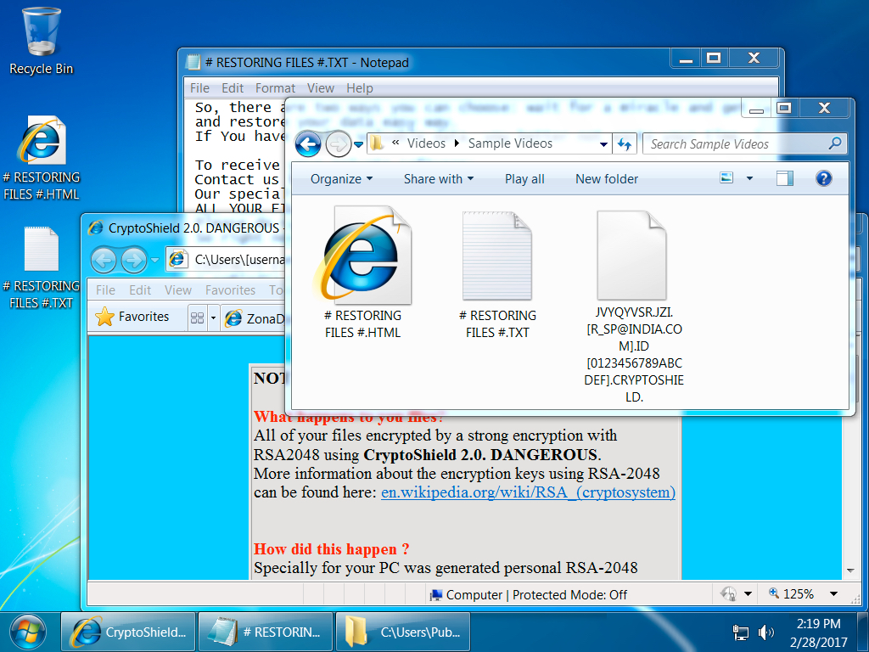Change the view using the view icon

726,178
